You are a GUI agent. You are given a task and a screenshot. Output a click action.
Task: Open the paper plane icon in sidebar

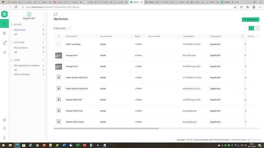4,53
